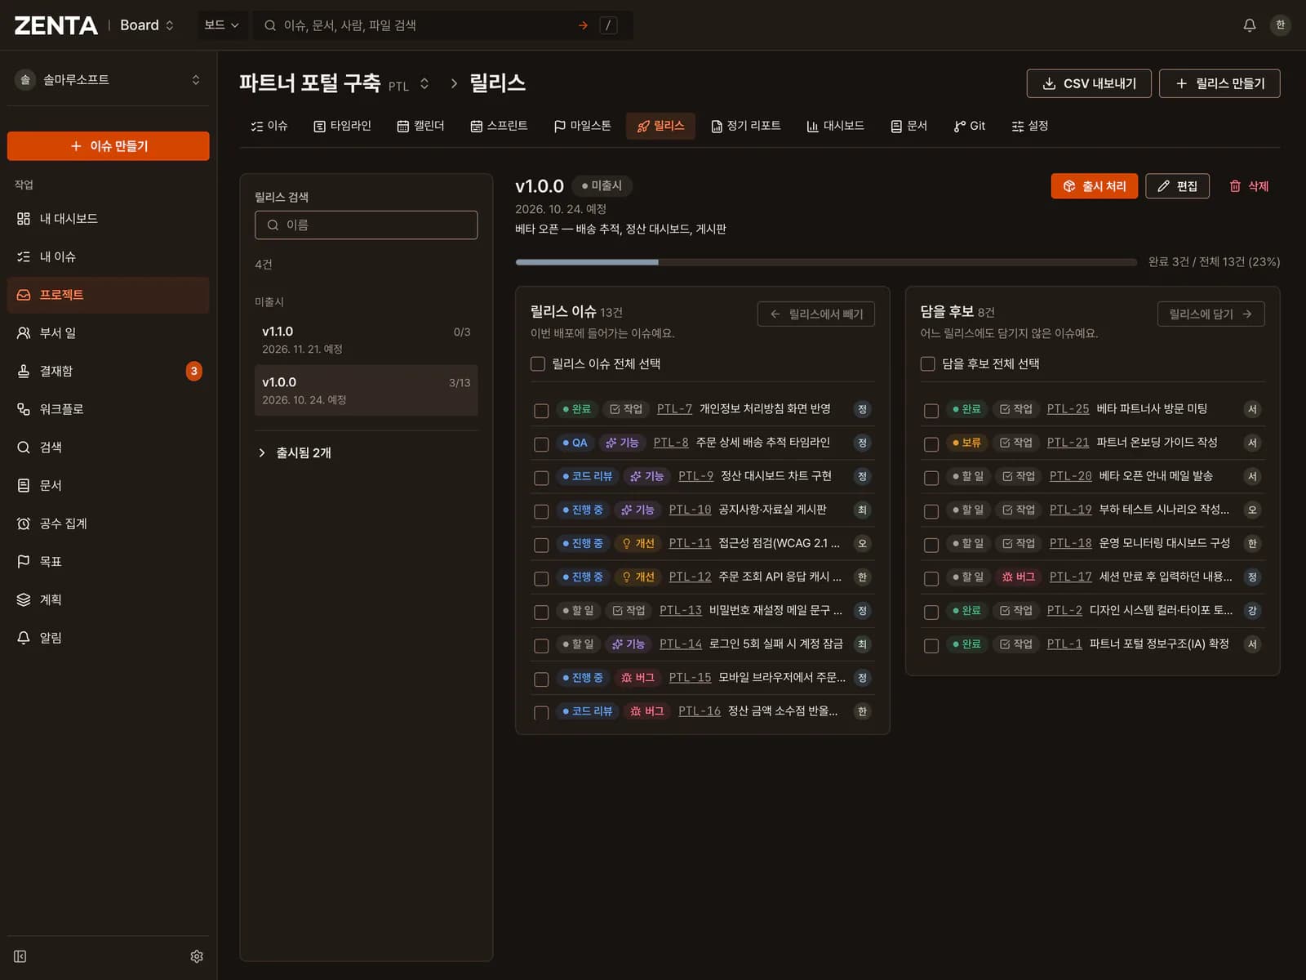The height and width of the screenshot is (980, 1306).
Task: Select PTL-25 candidate checkbox
Action: tap(931, 410)
